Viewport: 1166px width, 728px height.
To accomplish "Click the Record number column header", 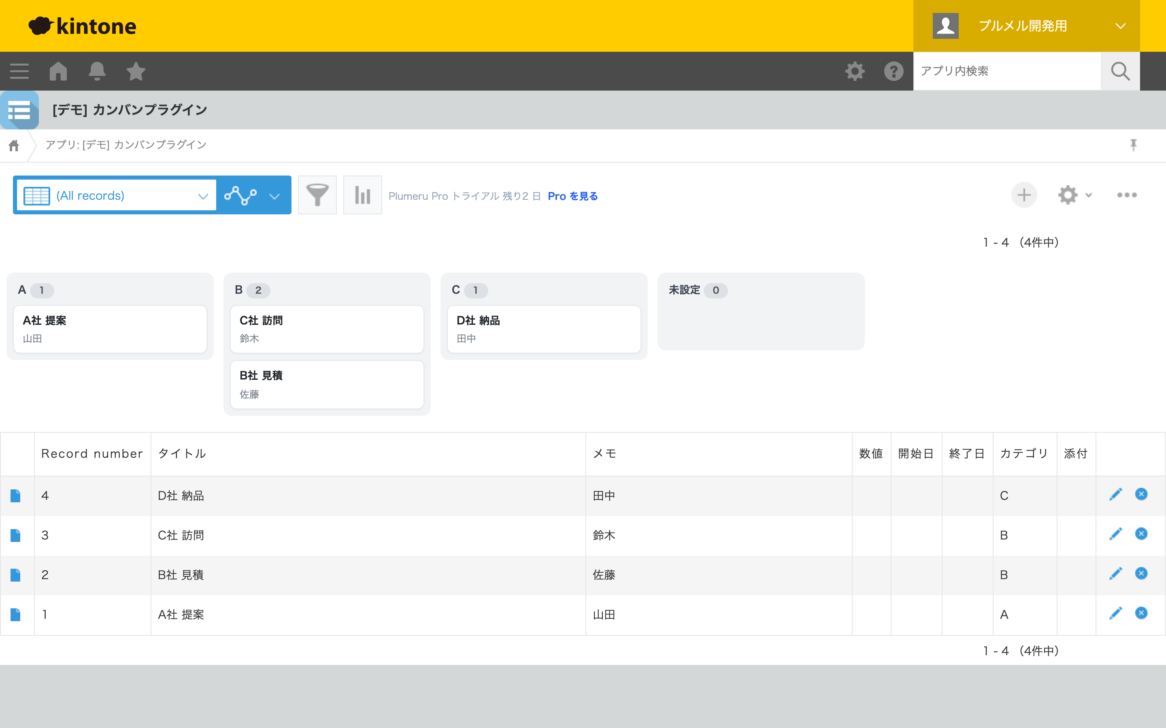I will click(92, 453).
